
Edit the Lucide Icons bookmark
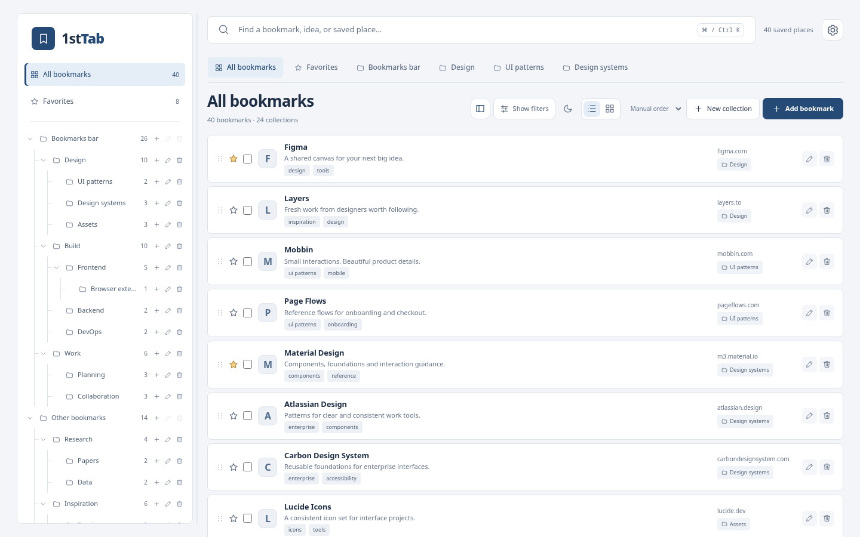(x=809, y=519)
